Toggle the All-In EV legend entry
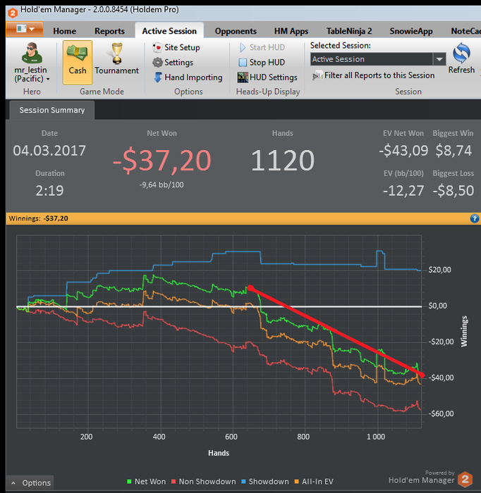481x493 pixels. 314,482
